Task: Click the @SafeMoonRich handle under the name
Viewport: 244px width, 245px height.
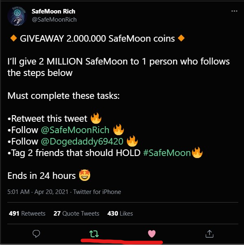Action: point(54,20)
